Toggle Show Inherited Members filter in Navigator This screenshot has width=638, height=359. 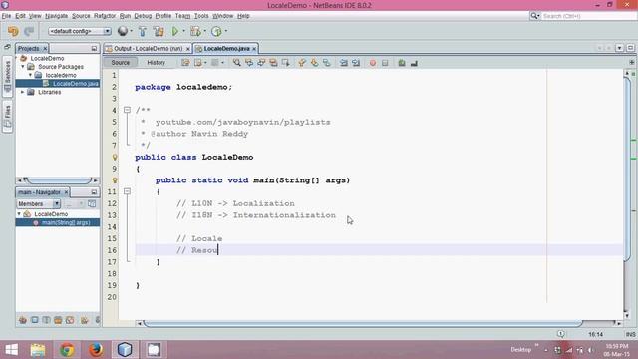23,320
